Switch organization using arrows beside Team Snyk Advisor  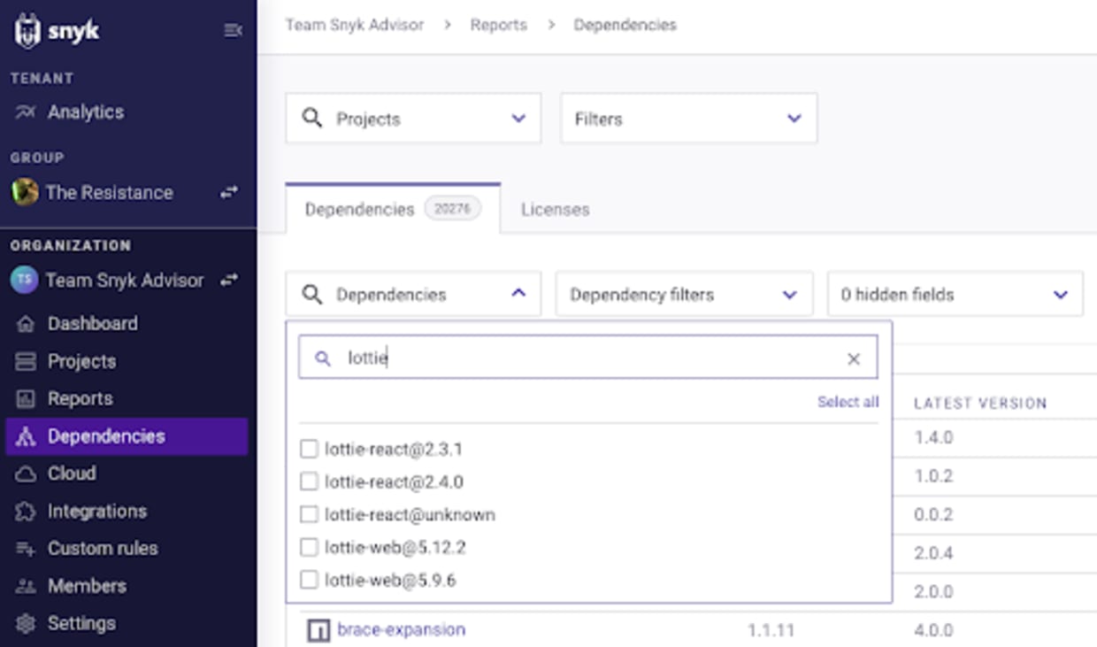(x=229, y=281)
